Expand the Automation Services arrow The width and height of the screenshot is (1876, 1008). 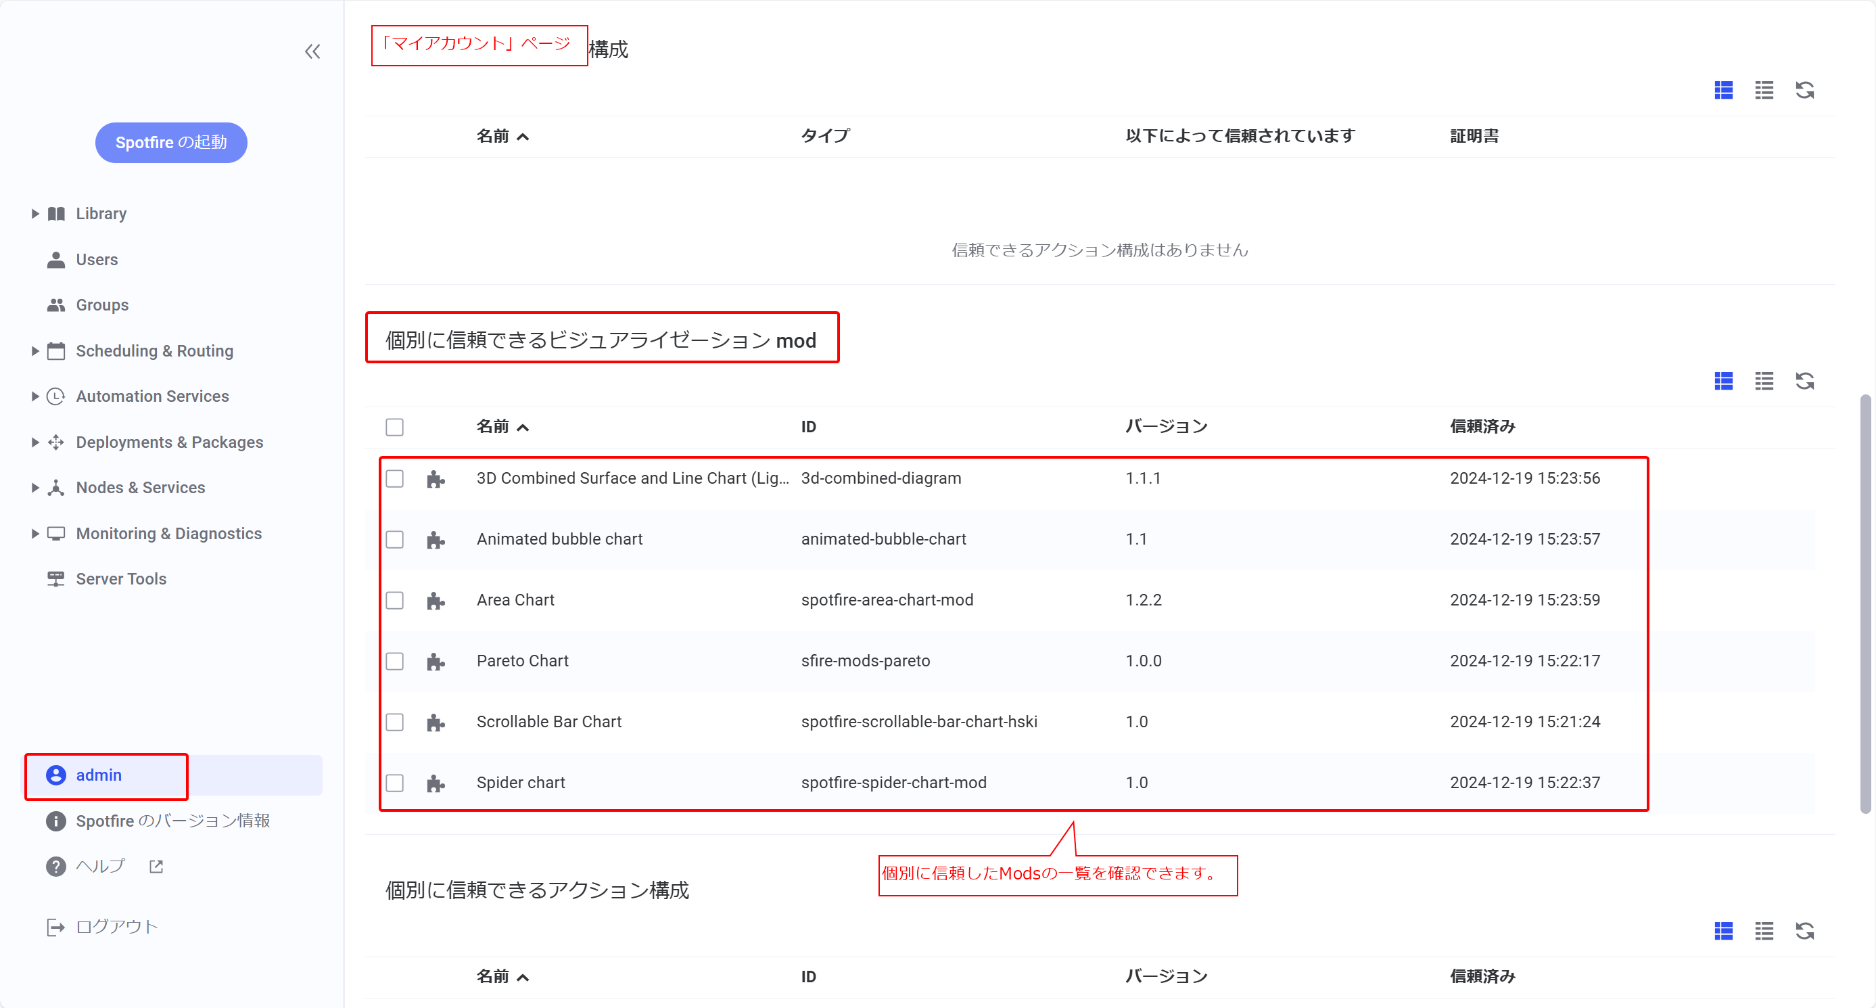[x=34, y=396]
